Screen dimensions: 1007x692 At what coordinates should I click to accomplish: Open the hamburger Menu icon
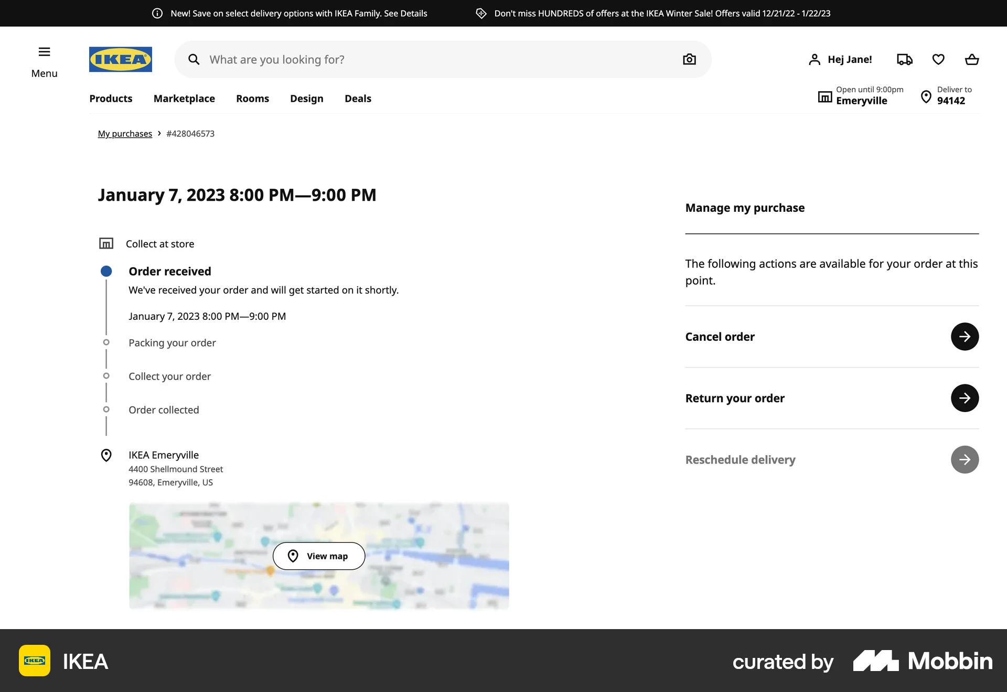(44, 52)
